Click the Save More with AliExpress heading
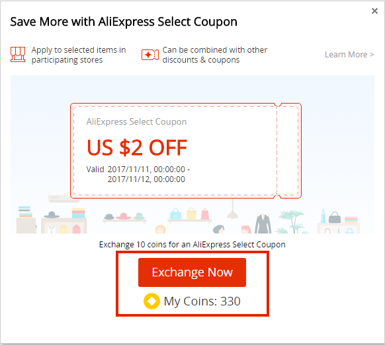The width and height of the screenshot is (385, 345). (124, 22)
